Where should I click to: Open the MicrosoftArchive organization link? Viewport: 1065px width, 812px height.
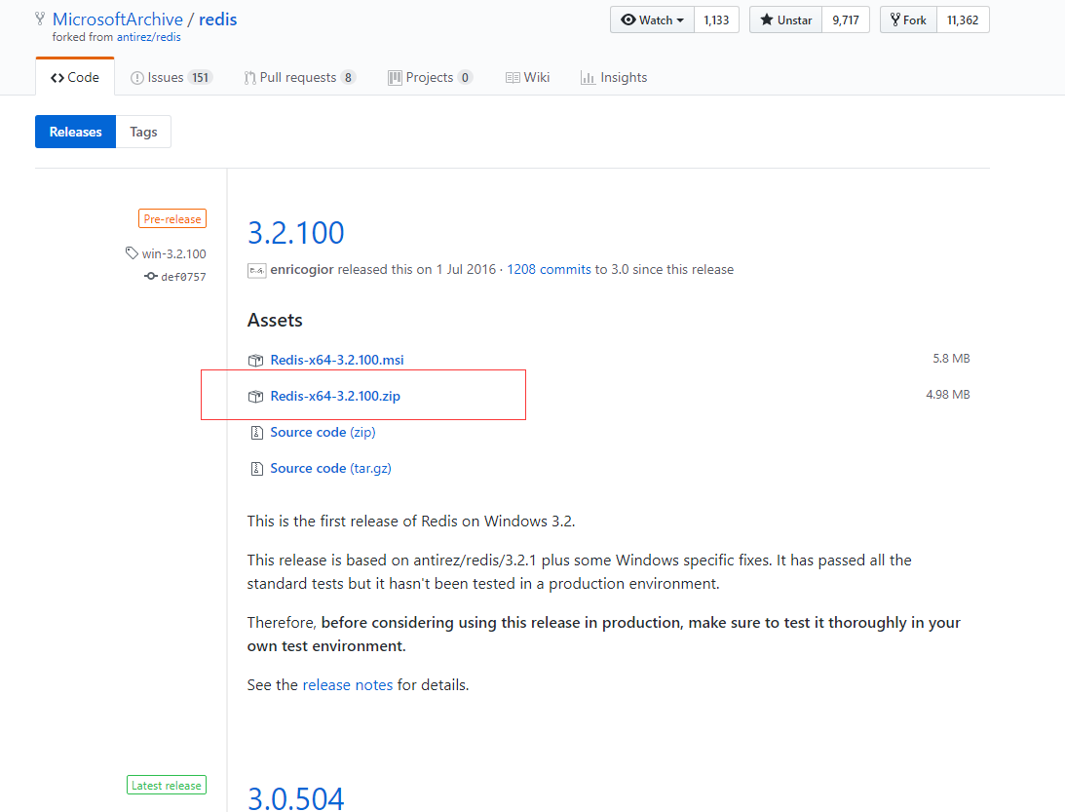point(118,19)
